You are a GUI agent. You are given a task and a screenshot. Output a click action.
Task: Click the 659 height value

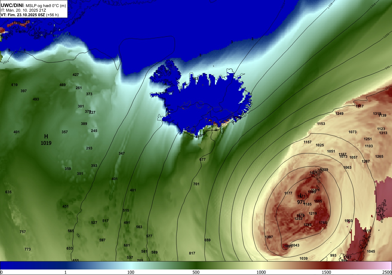pos(207,240)
